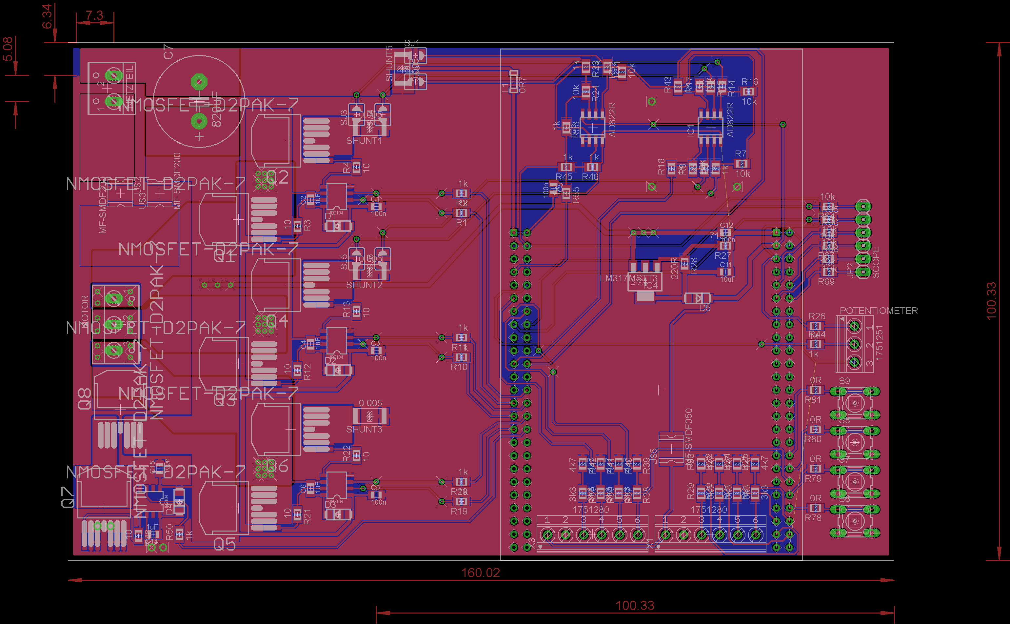Select the R26 resistor label

[817, 316]
